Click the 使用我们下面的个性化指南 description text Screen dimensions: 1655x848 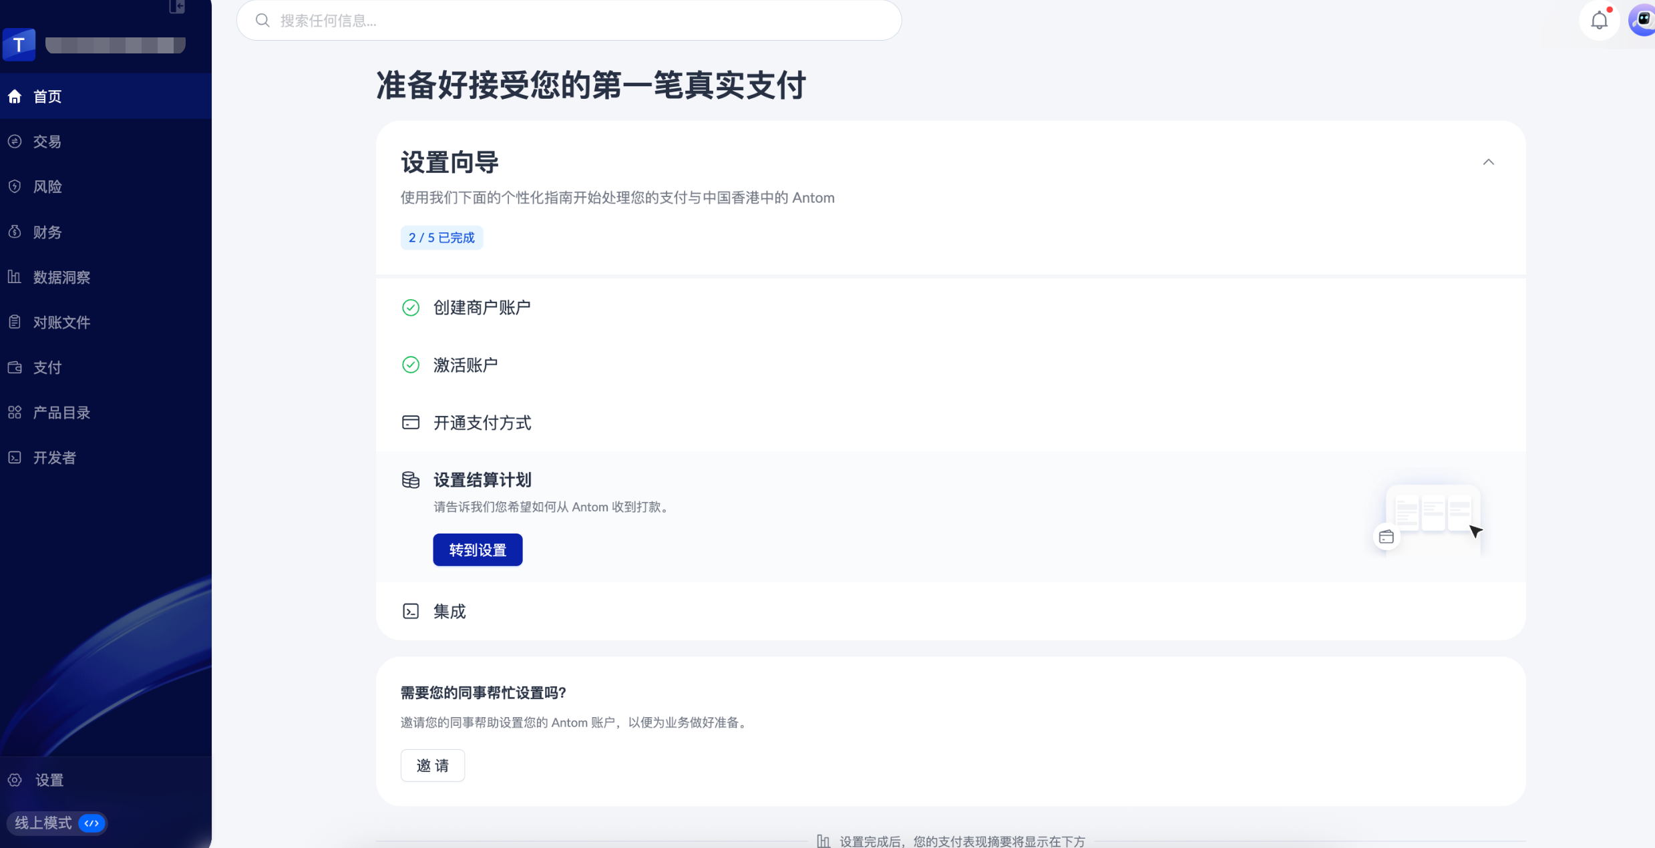click(x=618, y=198)
